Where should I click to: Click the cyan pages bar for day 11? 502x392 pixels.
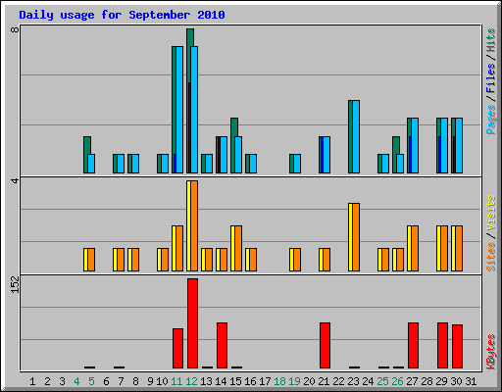(x=179, y=110)
